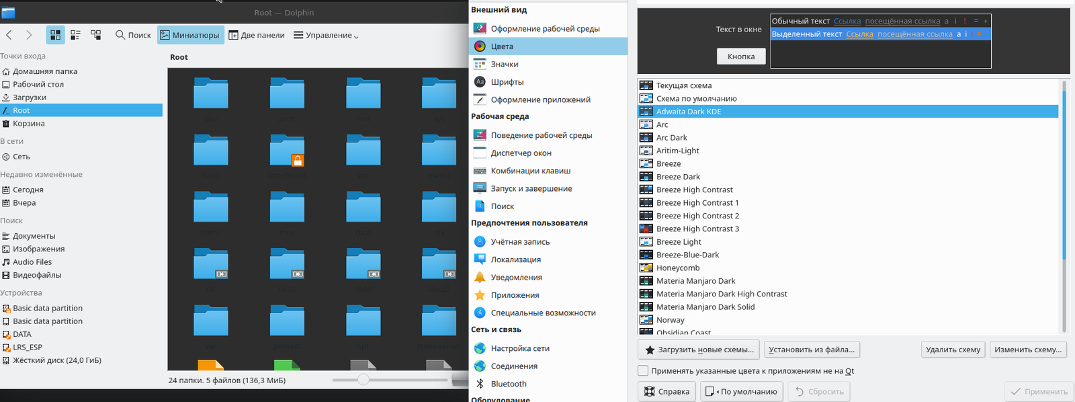Open Download New Schemes dialog
Screen dimensions: 1075x402
[x=699, y=350]
